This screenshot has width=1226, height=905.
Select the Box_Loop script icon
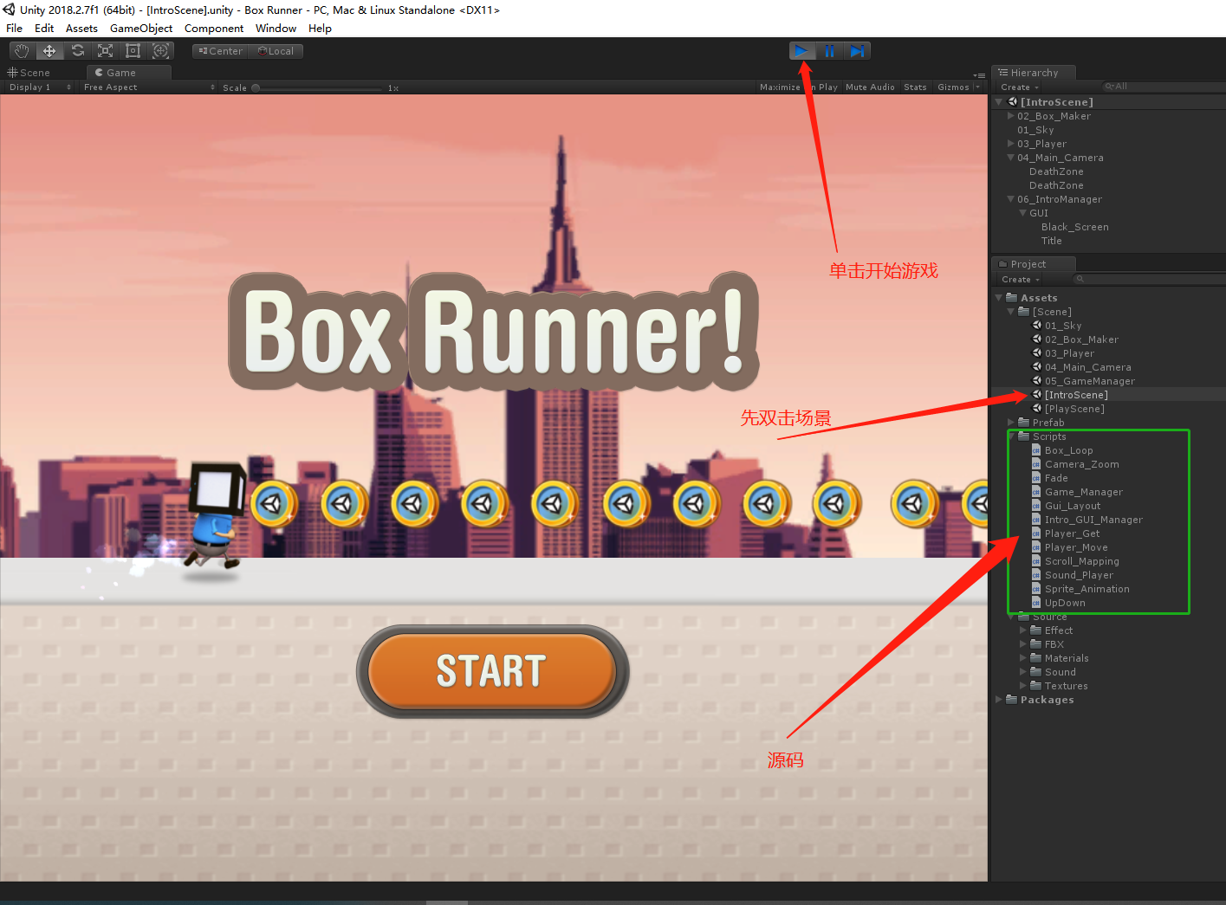click(x=1036, y=450)
